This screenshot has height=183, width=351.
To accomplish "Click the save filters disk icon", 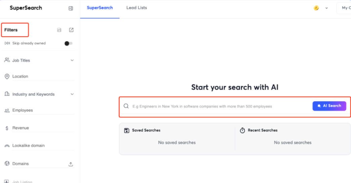I will (x=59, y=30).
